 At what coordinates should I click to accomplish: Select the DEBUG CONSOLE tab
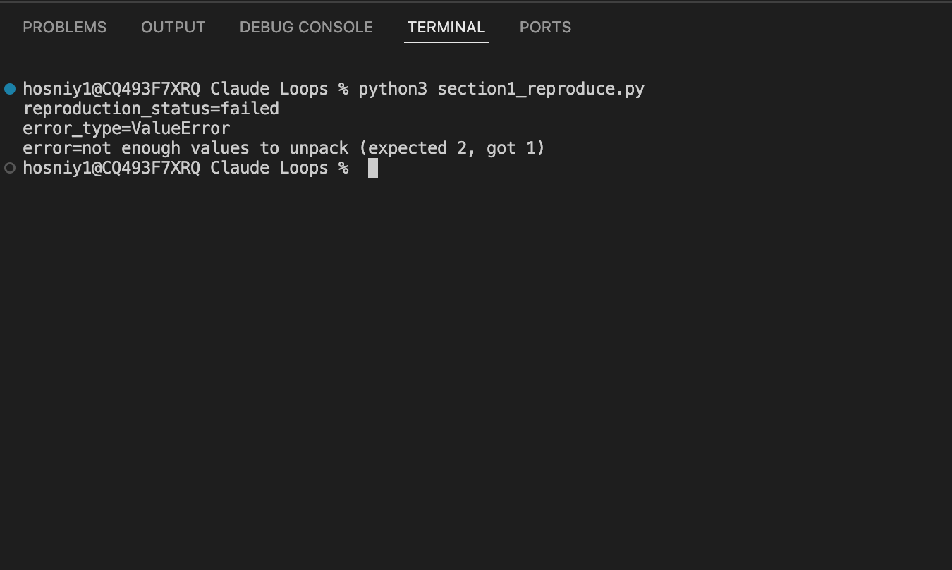[x=306, y=28]
